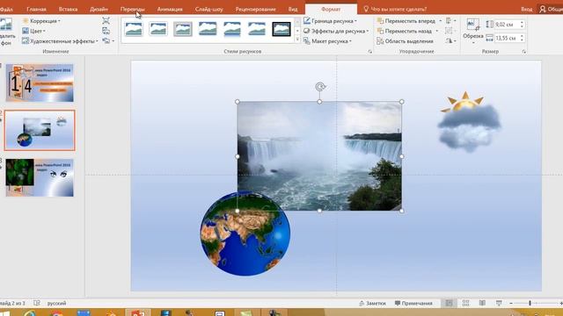The height and width of the screenshot is (316, 563).
Task: Select slide 3 thumbnail with green leaves
Action: point(40,177)
